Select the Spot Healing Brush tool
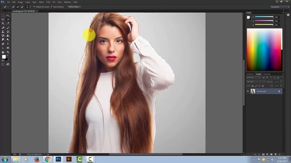The image size is (291, 163). point(3,28)
